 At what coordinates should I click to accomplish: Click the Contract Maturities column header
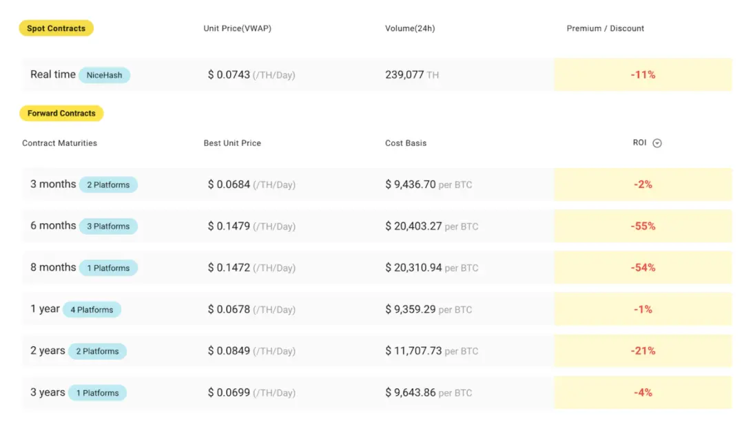click(59, 143)
